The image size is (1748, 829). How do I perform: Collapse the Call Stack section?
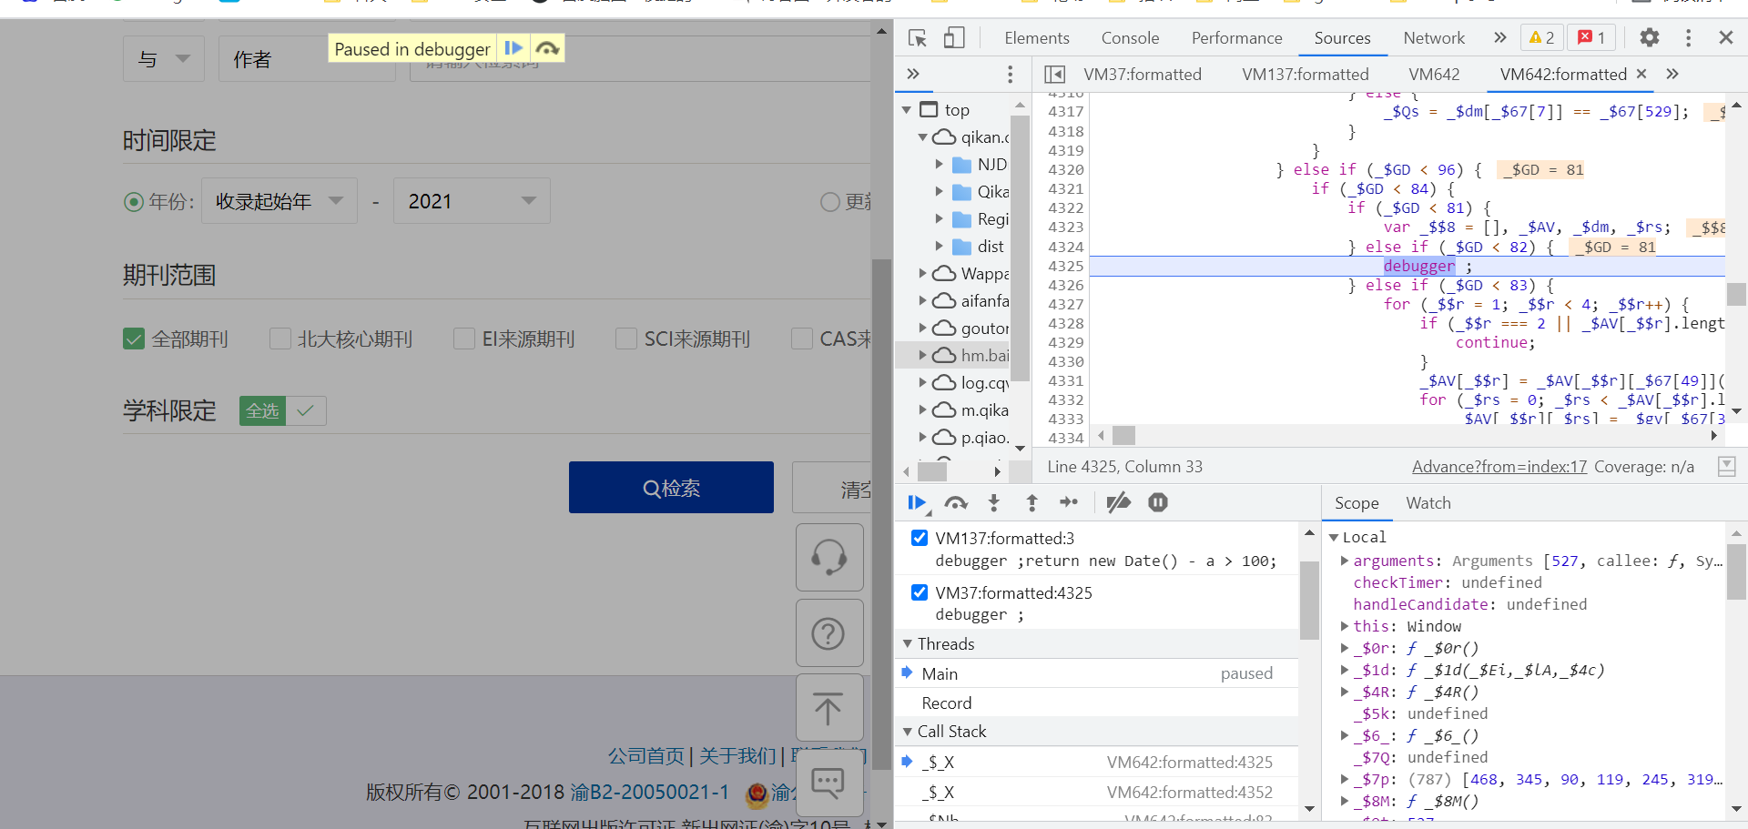pos(908,732)
